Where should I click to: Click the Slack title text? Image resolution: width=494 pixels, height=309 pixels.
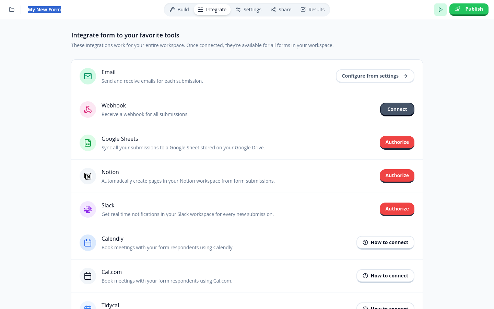[108, 205]
